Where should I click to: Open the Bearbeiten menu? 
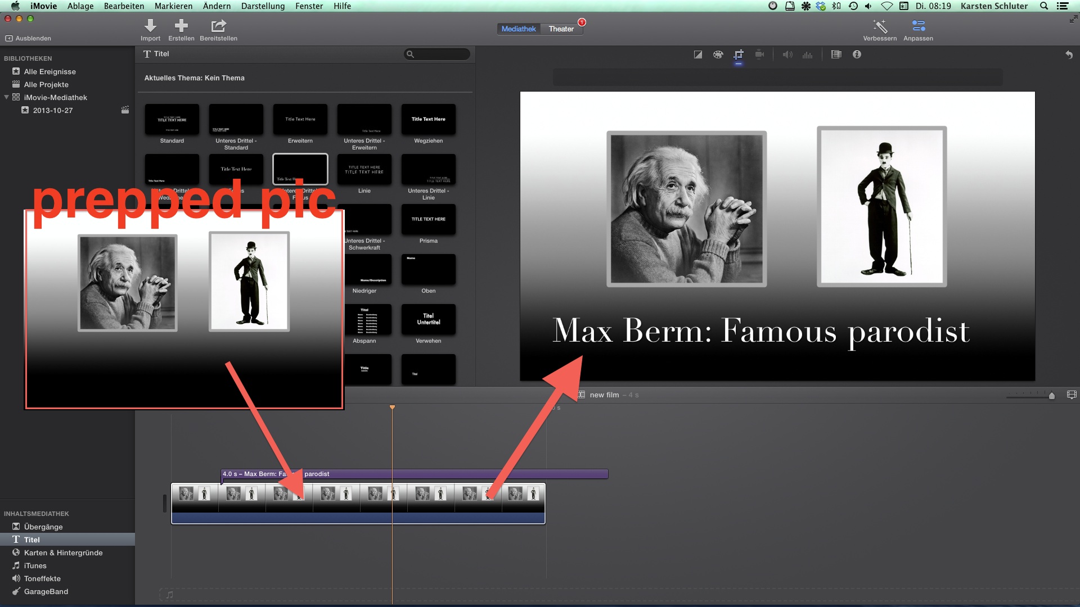coord(124,6)
